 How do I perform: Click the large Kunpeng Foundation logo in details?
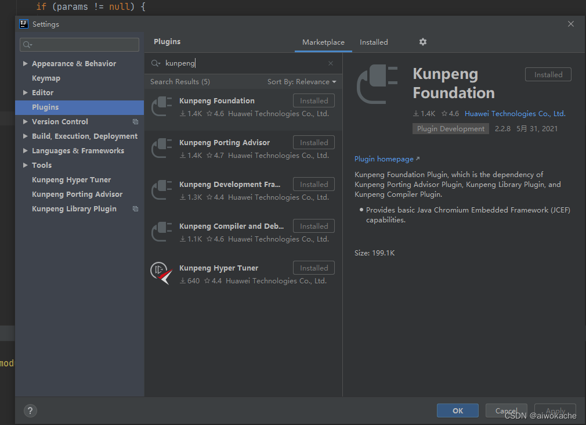[377, 84]
